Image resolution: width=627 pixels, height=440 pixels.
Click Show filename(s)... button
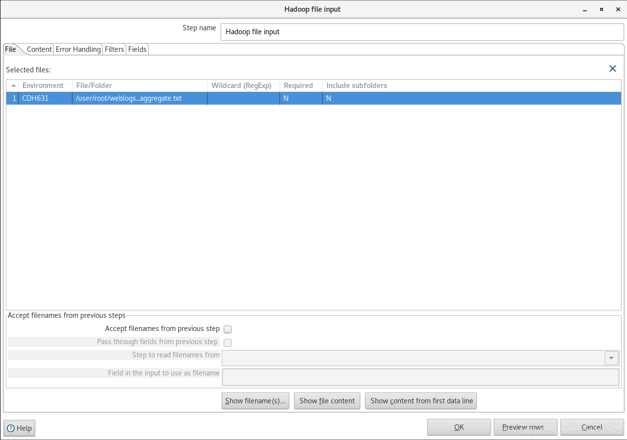pos(255,401)
